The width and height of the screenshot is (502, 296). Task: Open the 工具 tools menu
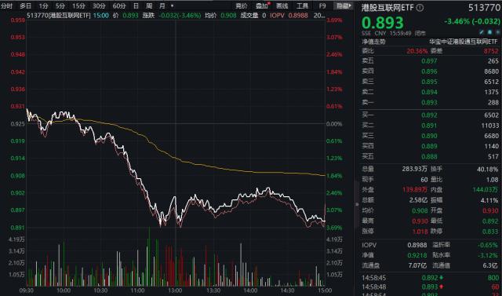[x=303, y=5]
